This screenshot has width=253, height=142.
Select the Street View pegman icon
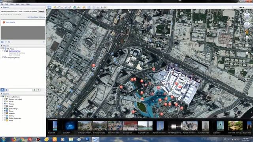[247, 32]
